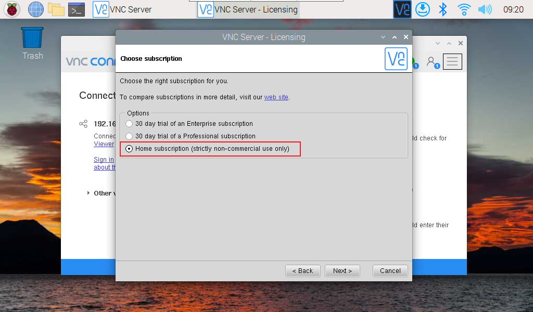Screen dimensions: 533x312
Task: Select the 30 day Professional trial option
Action: point(129,136)
